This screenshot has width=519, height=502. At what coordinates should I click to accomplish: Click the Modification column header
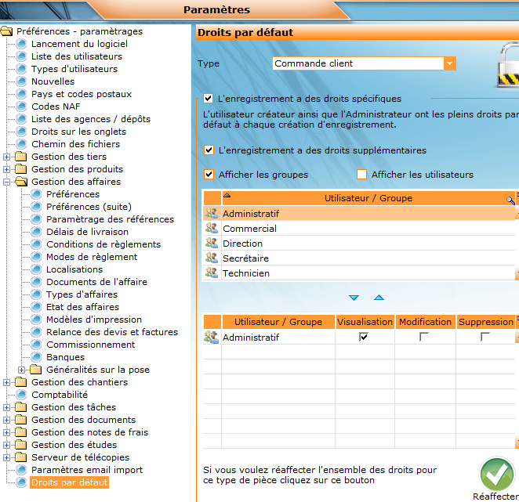coord(426,322)
